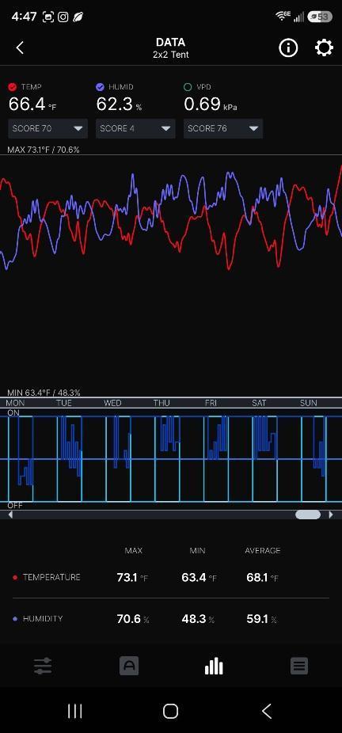Screen dimensions: 342x733
Task: Toggle the HUMID graph line checkbox
Action: coord(100,87)
